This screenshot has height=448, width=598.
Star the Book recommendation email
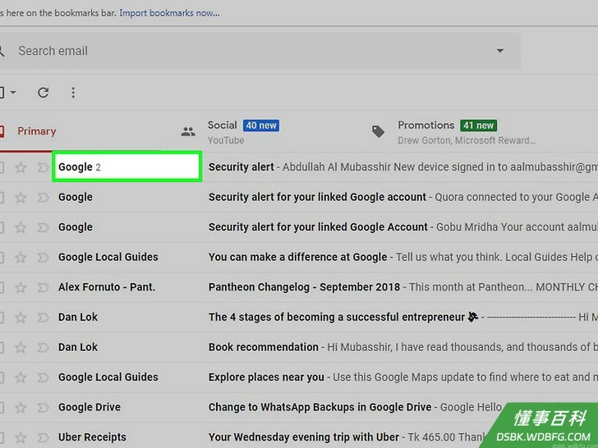click(21, 347)
